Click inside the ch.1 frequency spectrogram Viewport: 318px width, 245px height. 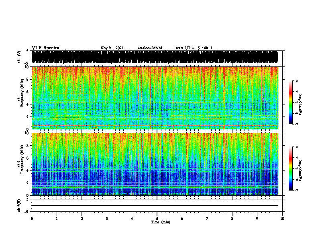[x=155, y=98]
